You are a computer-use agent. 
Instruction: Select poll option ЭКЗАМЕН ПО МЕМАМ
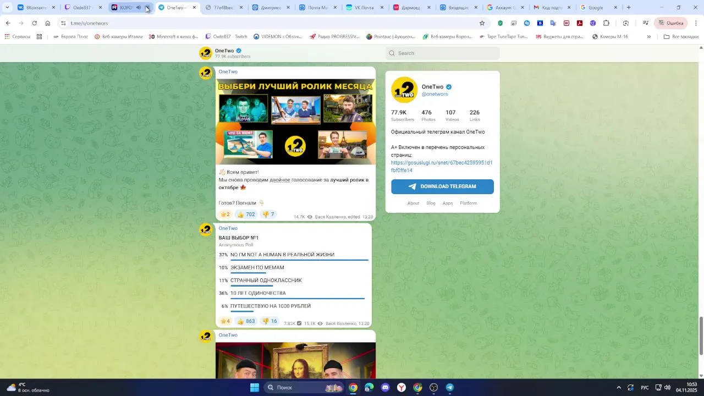click(294, 268)
